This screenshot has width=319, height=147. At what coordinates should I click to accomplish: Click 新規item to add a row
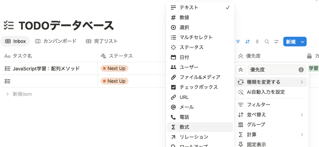[x=19, y=94]
